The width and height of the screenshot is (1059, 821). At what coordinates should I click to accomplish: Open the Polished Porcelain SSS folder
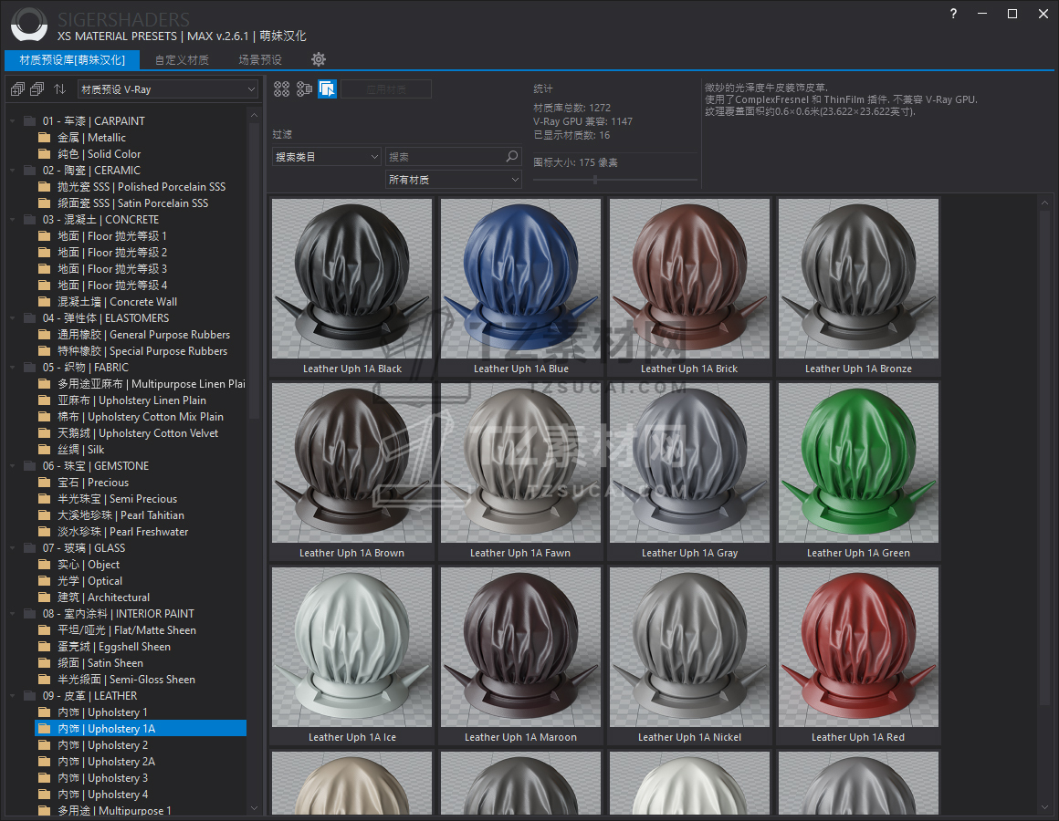click(142, 187)
